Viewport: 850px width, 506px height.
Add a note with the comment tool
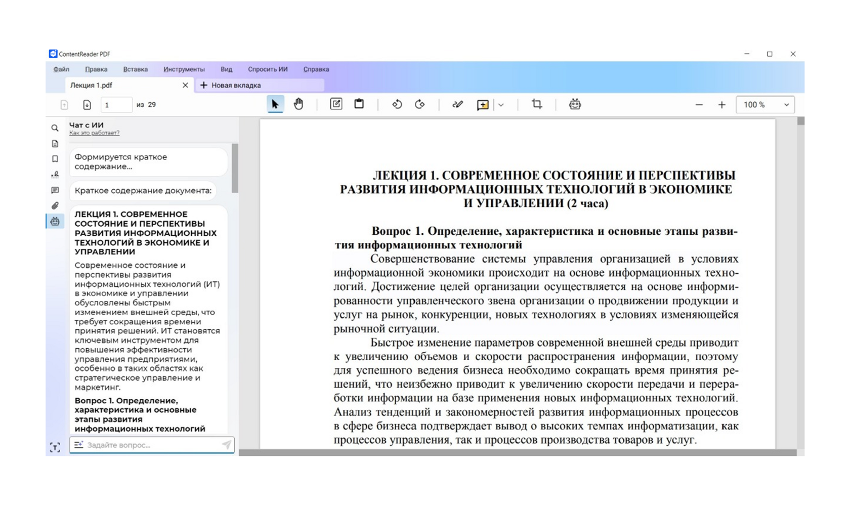[483, 105]
